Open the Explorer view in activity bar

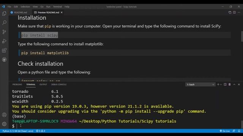pyautogui.click(x=4, y=14)
